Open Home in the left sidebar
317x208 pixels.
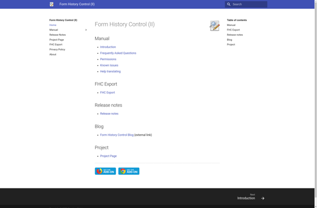53,25
